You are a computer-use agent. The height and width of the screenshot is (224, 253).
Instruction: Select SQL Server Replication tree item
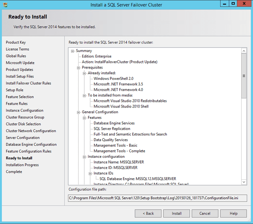[x=112, y=129]
